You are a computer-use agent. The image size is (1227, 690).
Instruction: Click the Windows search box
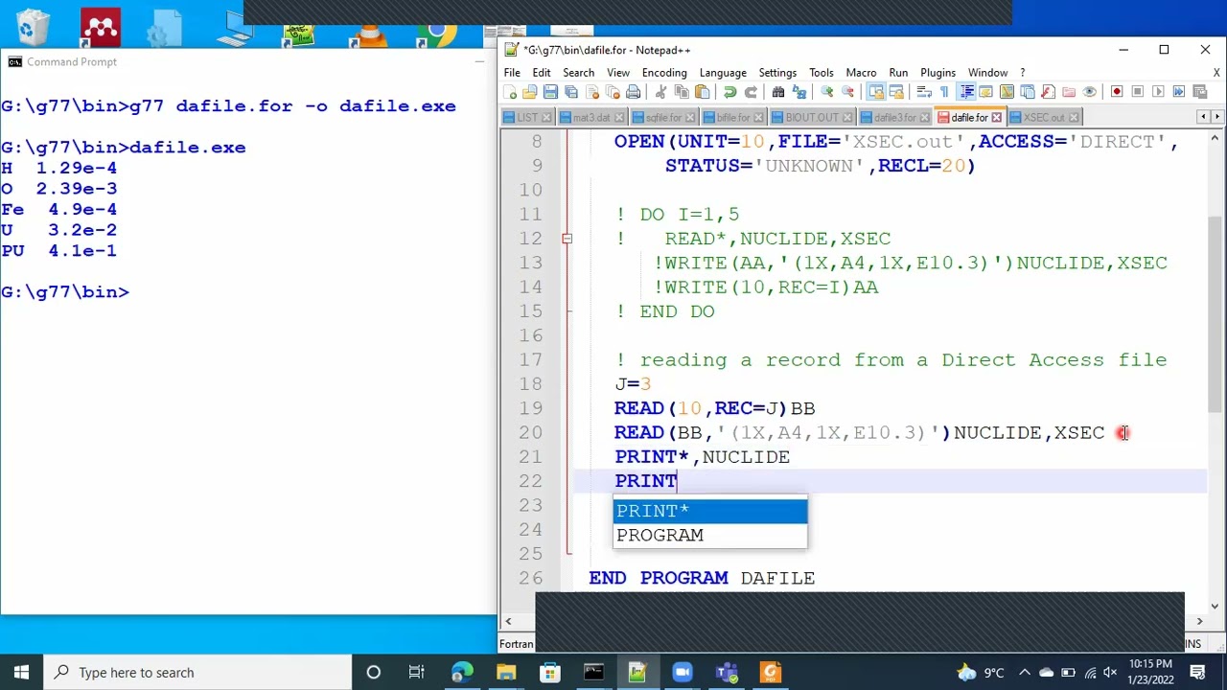199,673
